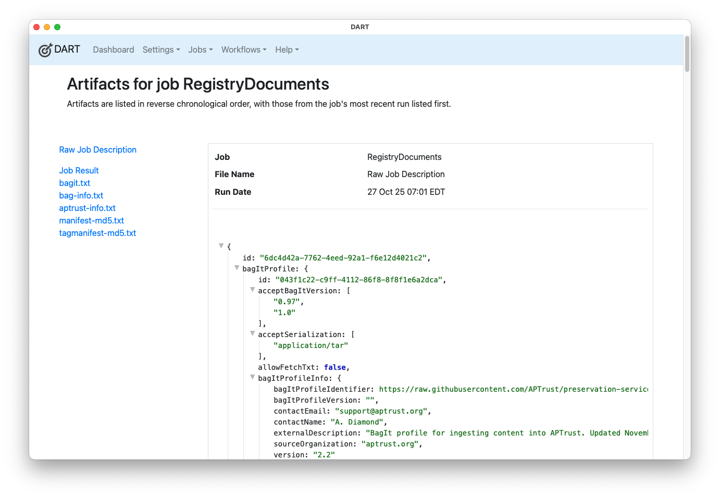This screenshot has height=498, width=720.
Task: Open the bag-info.txt artifact
Action: pos(81,196)
